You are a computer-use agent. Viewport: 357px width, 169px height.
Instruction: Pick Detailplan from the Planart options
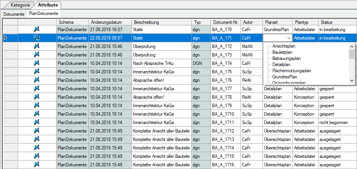[x=281, y=65]
